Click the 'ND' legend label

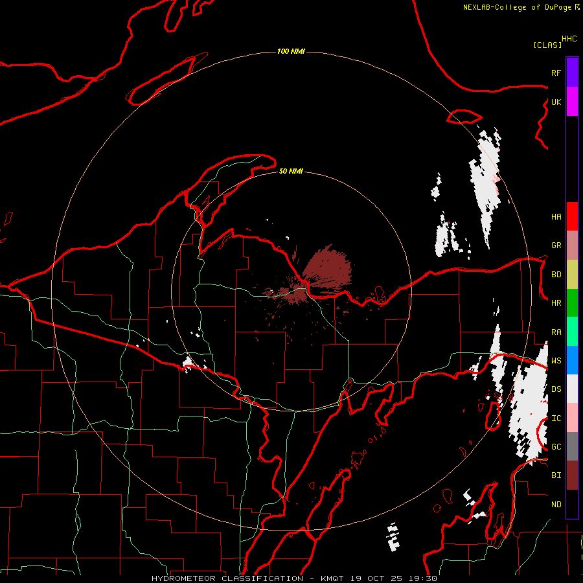click(556, 505)
